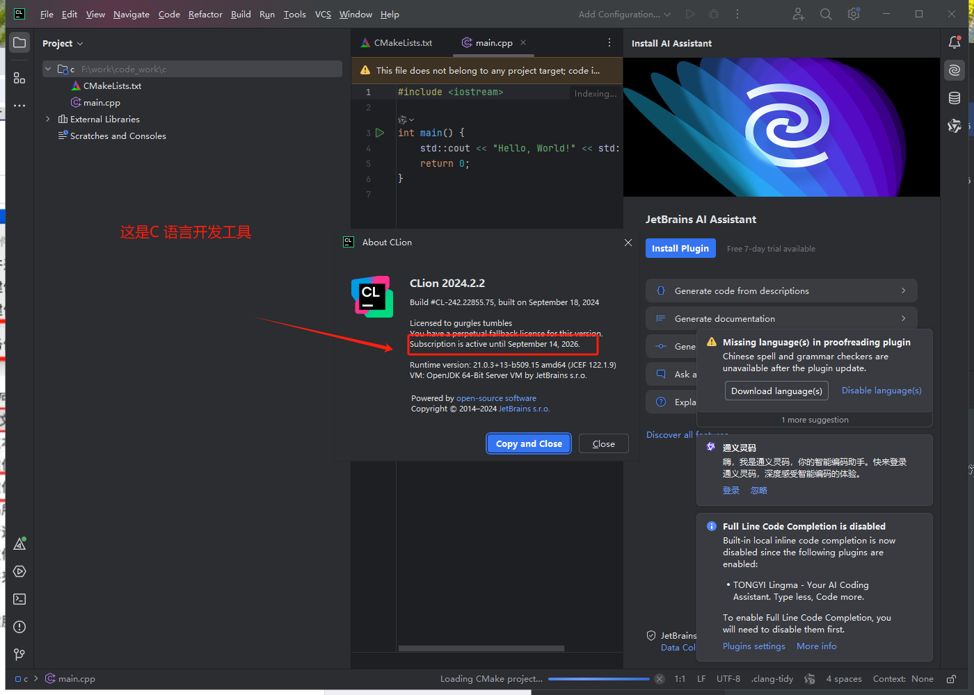The height and width of the screenshot is (695, 974).
Task: Open the Project tool window folder icon
Action: point(19,43)
